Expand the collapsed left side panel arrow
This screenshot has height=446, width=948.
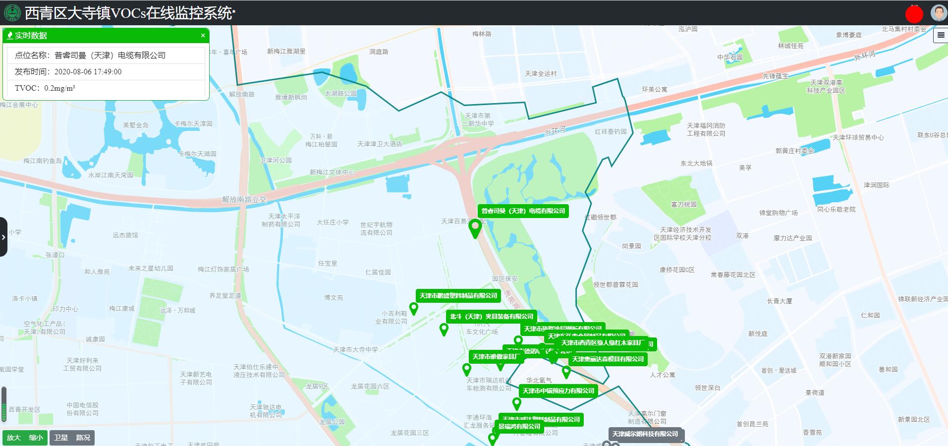click(3, 237)
